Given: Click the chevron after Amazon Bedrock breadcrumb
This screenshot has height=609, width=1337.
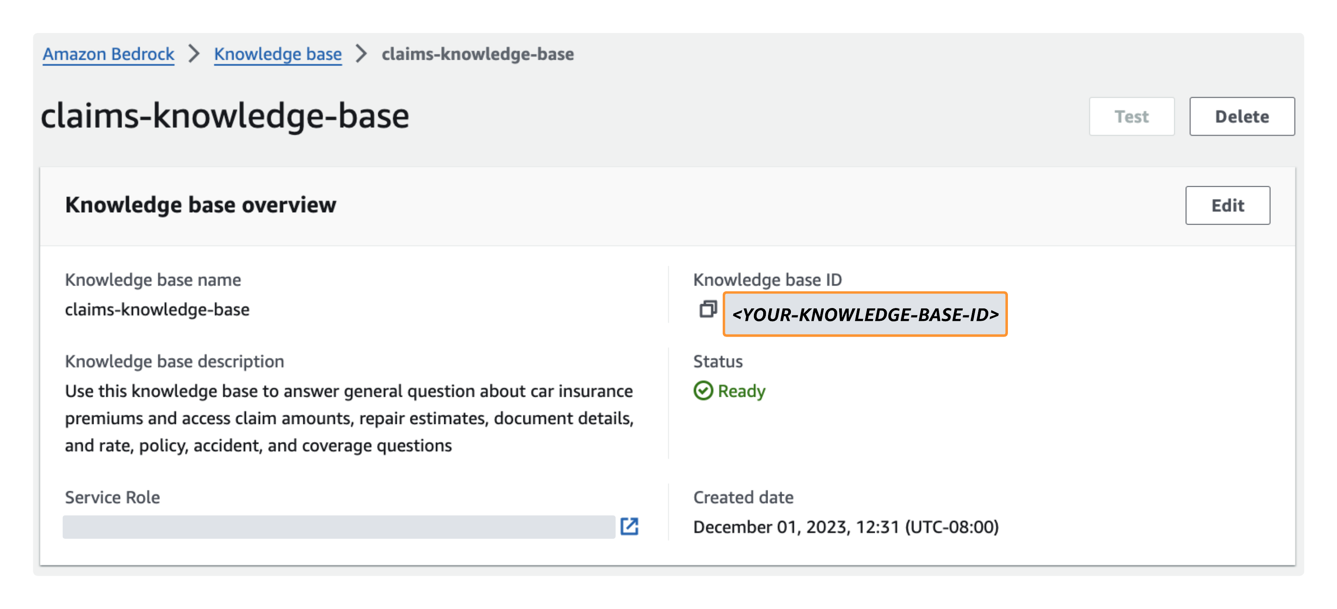Looking at the screenshot, I should pos(194,54).
